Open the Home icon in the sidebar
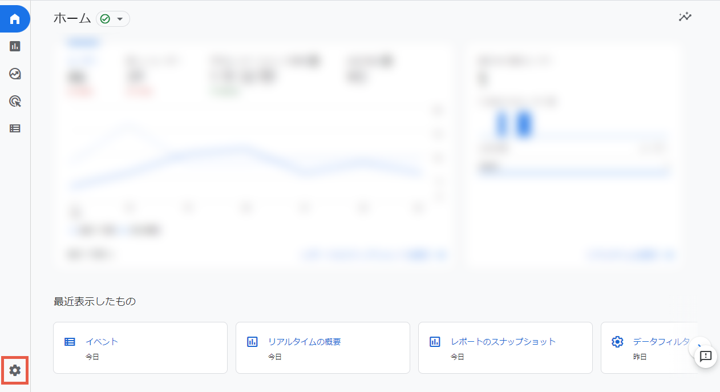The height and width of the screenshot is (392, 720). (x=15, y=19)
